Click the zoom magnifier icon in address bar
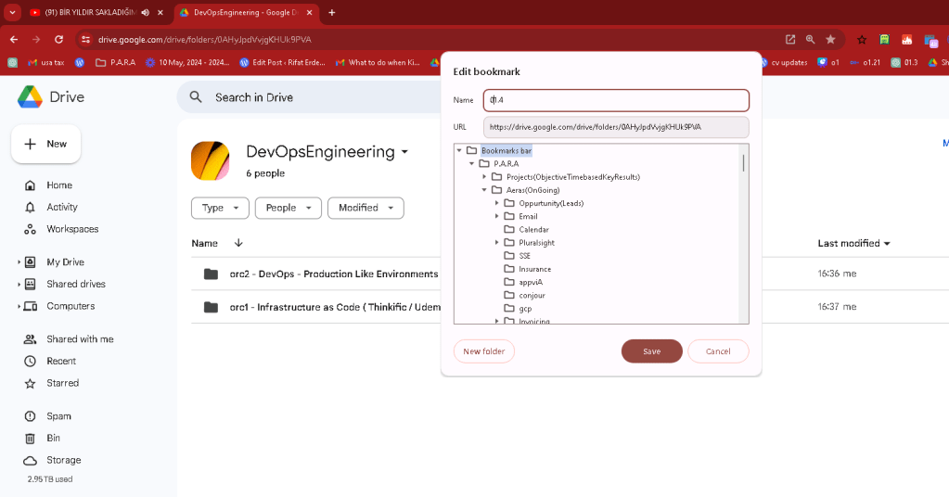The width and height of the screenshot is (949, 497). pos(811,39)
